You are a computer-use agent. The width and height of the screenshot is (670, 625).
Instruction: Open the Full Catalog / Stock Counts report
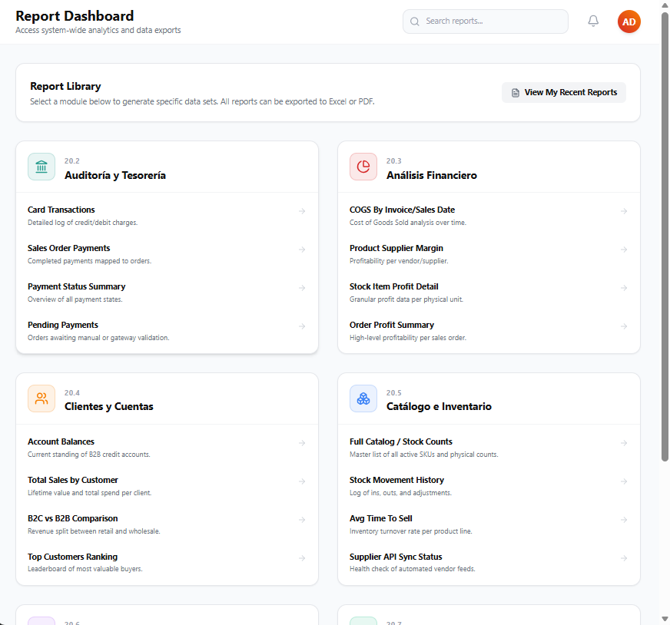pyautogui.click(x=489, y=448)
